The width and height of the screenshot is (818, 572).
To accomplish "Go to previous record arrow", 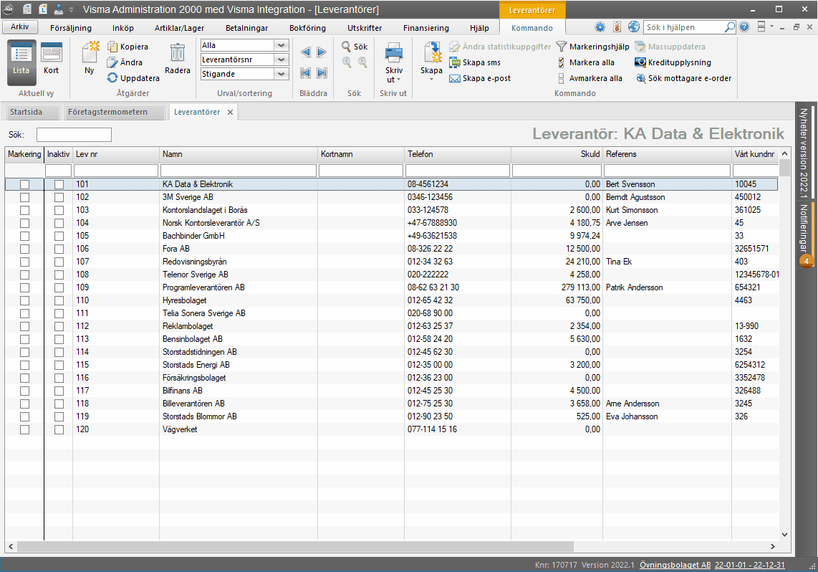I will tap(306, 52).
